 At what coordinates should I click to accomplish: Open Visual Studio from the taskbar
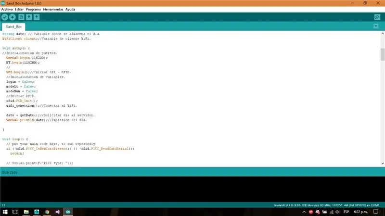57,212
